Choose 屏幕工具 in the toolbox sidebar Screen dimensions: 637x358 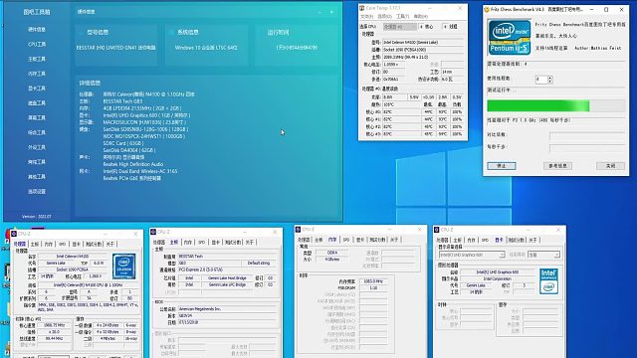tap(37, 117)
